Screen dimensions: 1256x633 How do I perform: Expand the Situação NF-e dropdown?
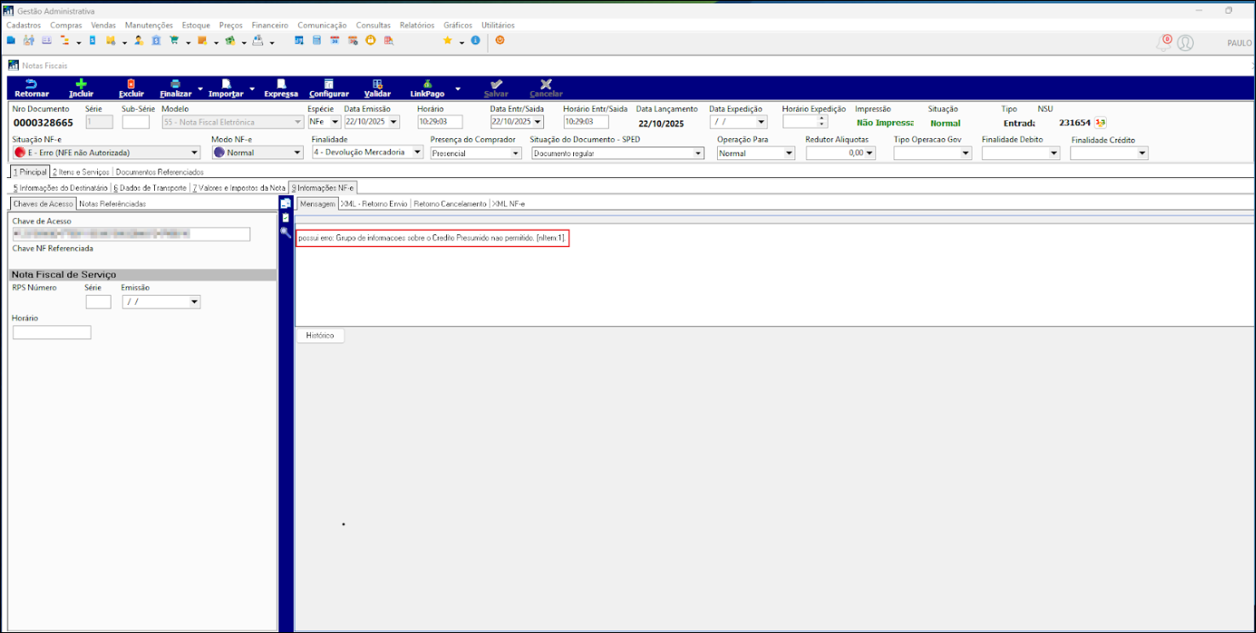pyautogui.click(x=194, y=153)
